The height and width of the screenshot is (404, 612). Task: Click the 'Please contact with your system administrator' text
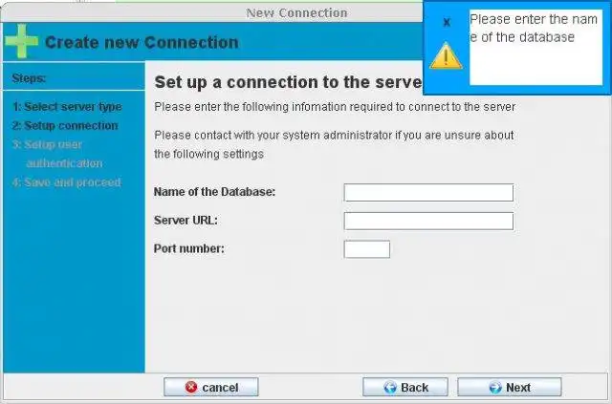click(334, 144)
